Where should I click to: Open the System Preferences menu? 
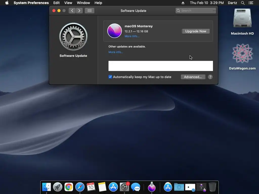pos(31,3)
